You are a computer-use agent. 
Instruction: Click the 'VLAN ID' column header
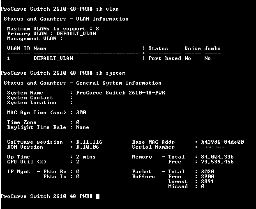(18, 48)
